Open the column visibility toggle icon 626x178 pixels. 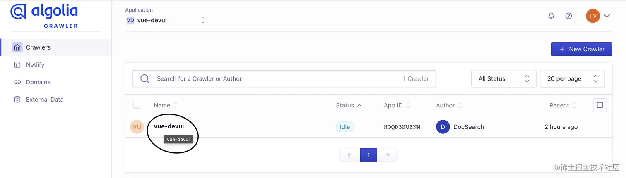(600, 105)
